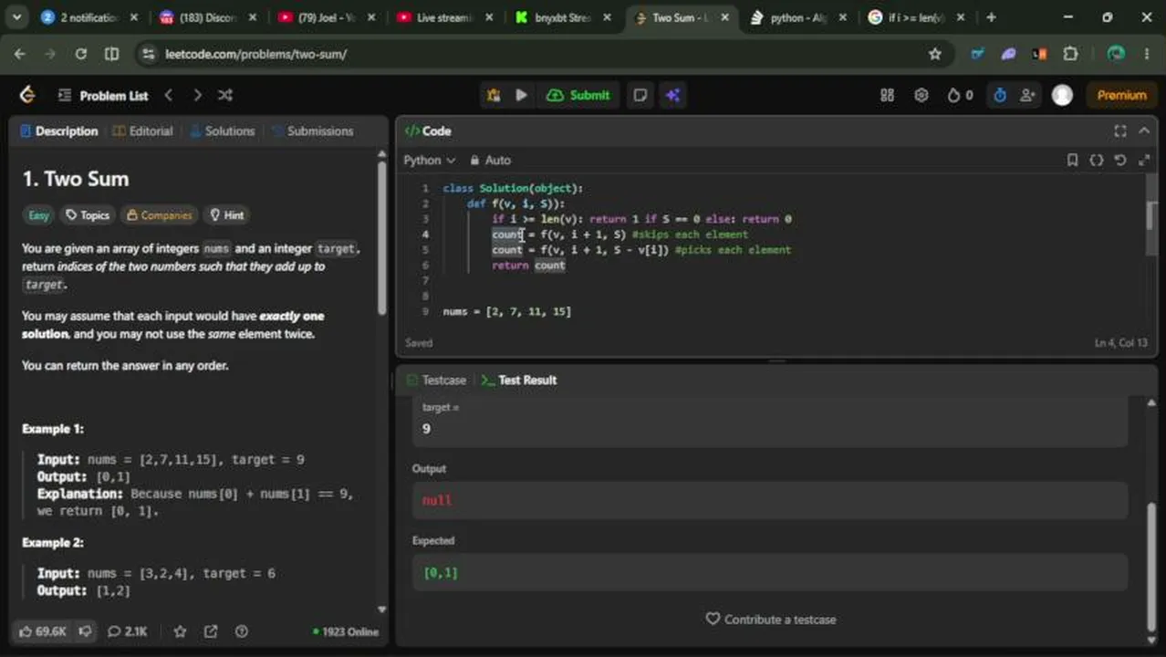The image size is (1166, 657).
Task: Share the problem via share icon
Action: [x=211, y=631]
